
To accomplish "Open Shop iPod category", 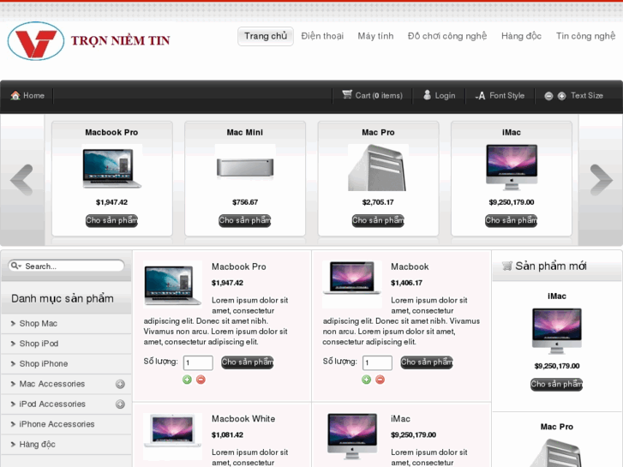I will [39, 344].
